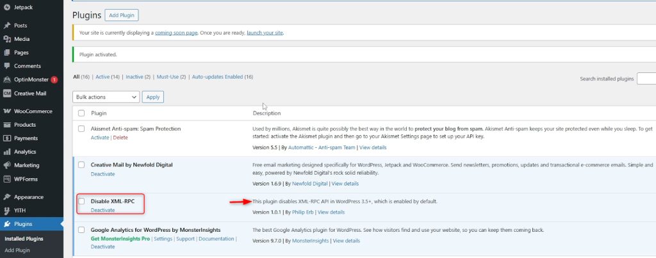View details for Akismet plugin

tap(373, 148)
